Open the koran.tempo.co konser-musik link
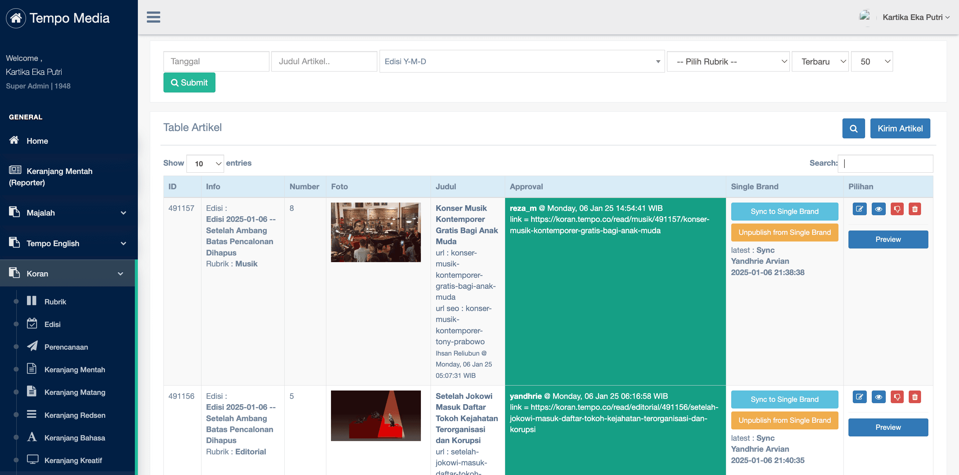Image resolution: width=959 pixels, height=475 pixels. click(x=610, y=225)
